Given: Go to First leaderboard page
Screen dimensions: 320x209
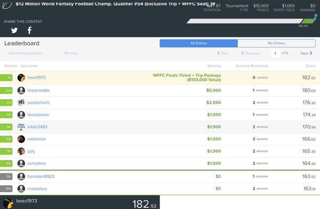Looking at the screenshot, I should click(x=222, y=53).
